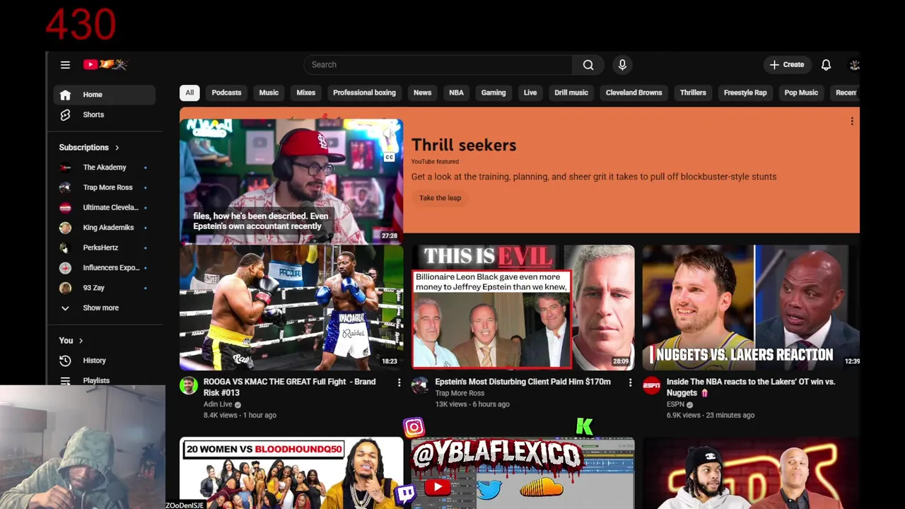Open History in sidebar
The height and width of the screenshot is (509, 905).
(104, 361)
